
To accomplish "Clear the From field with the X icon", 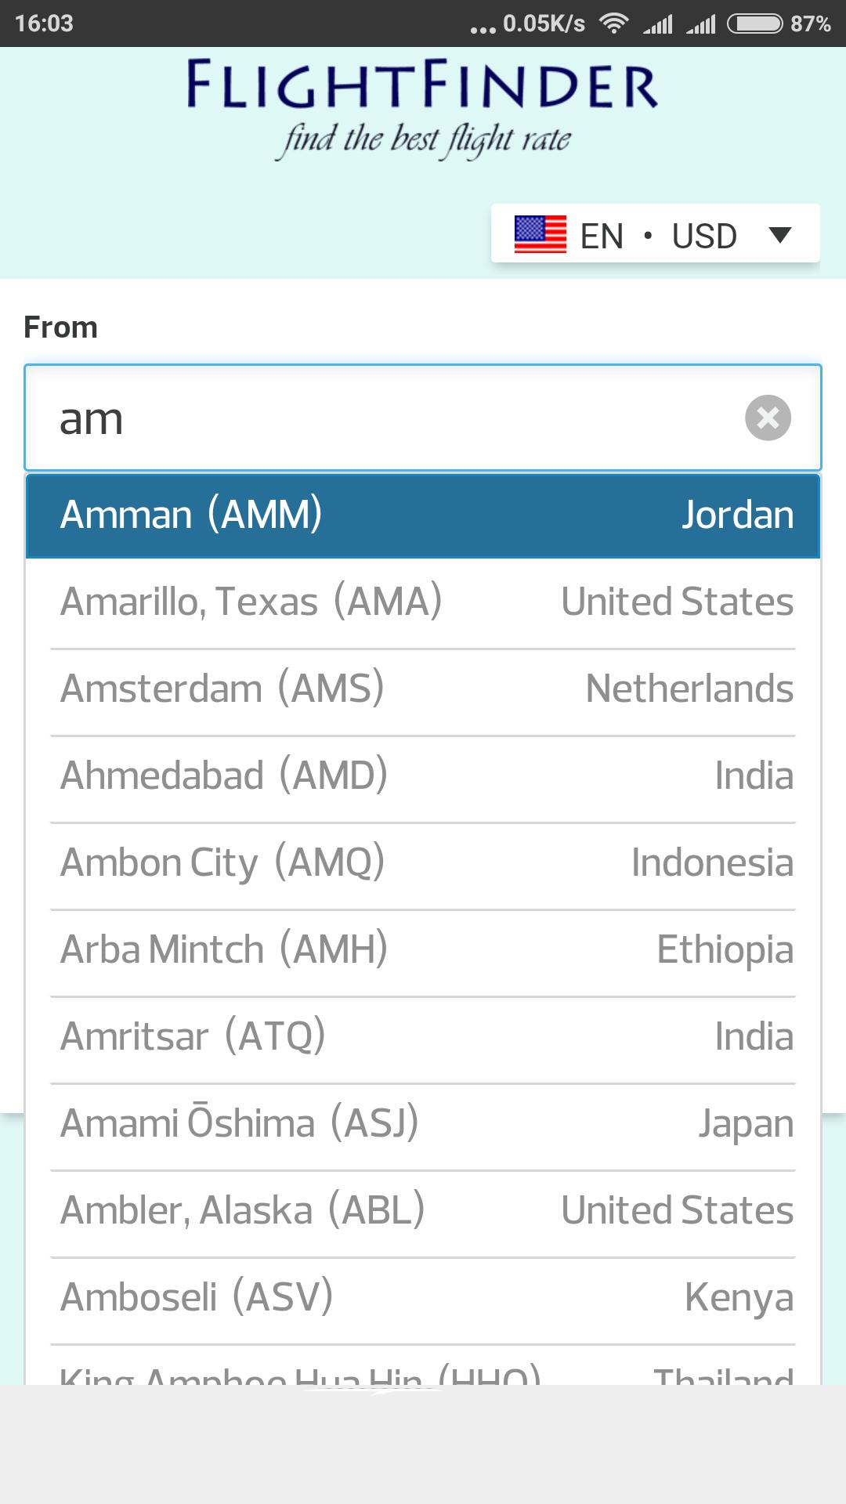I will point(768,418).
